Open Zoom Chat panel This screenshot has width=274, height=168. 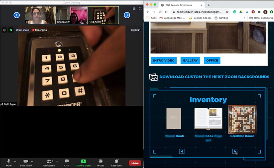click(67, 163)
